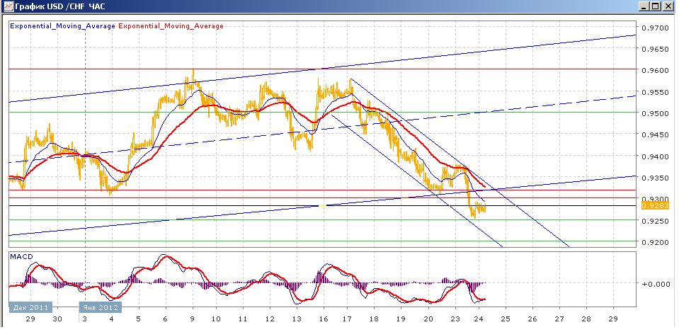The image size is (679, 332).
Task: Click date label 12 on time axis
Action: 270,319
